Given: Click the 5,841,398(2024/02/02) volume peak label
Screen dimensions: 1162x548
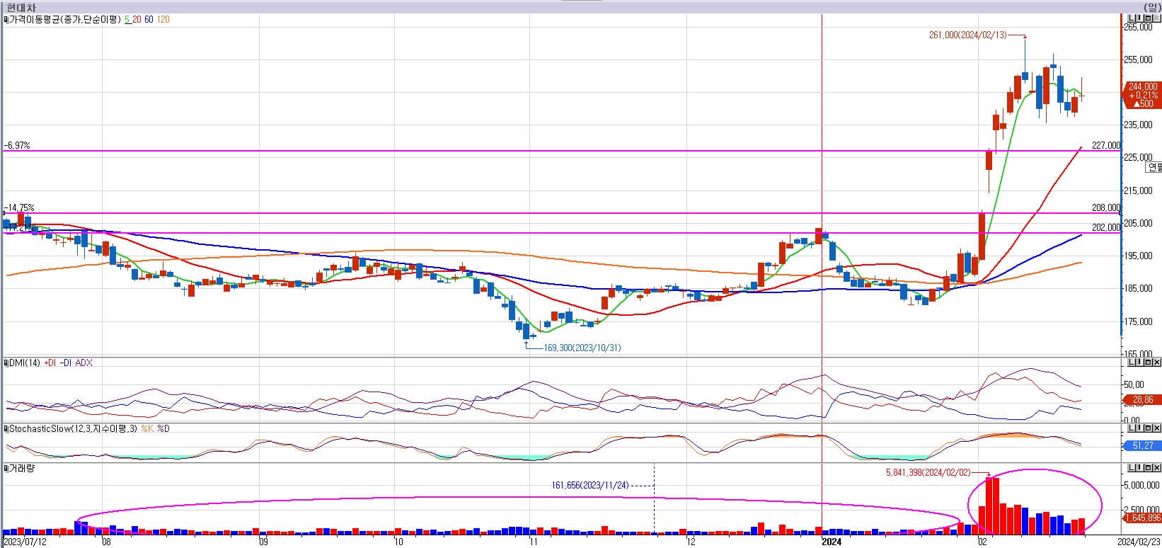Looking at the screenshot, I should 928,472.
